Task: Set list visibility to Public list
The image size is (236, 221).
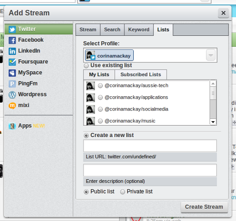Action: 86,192
